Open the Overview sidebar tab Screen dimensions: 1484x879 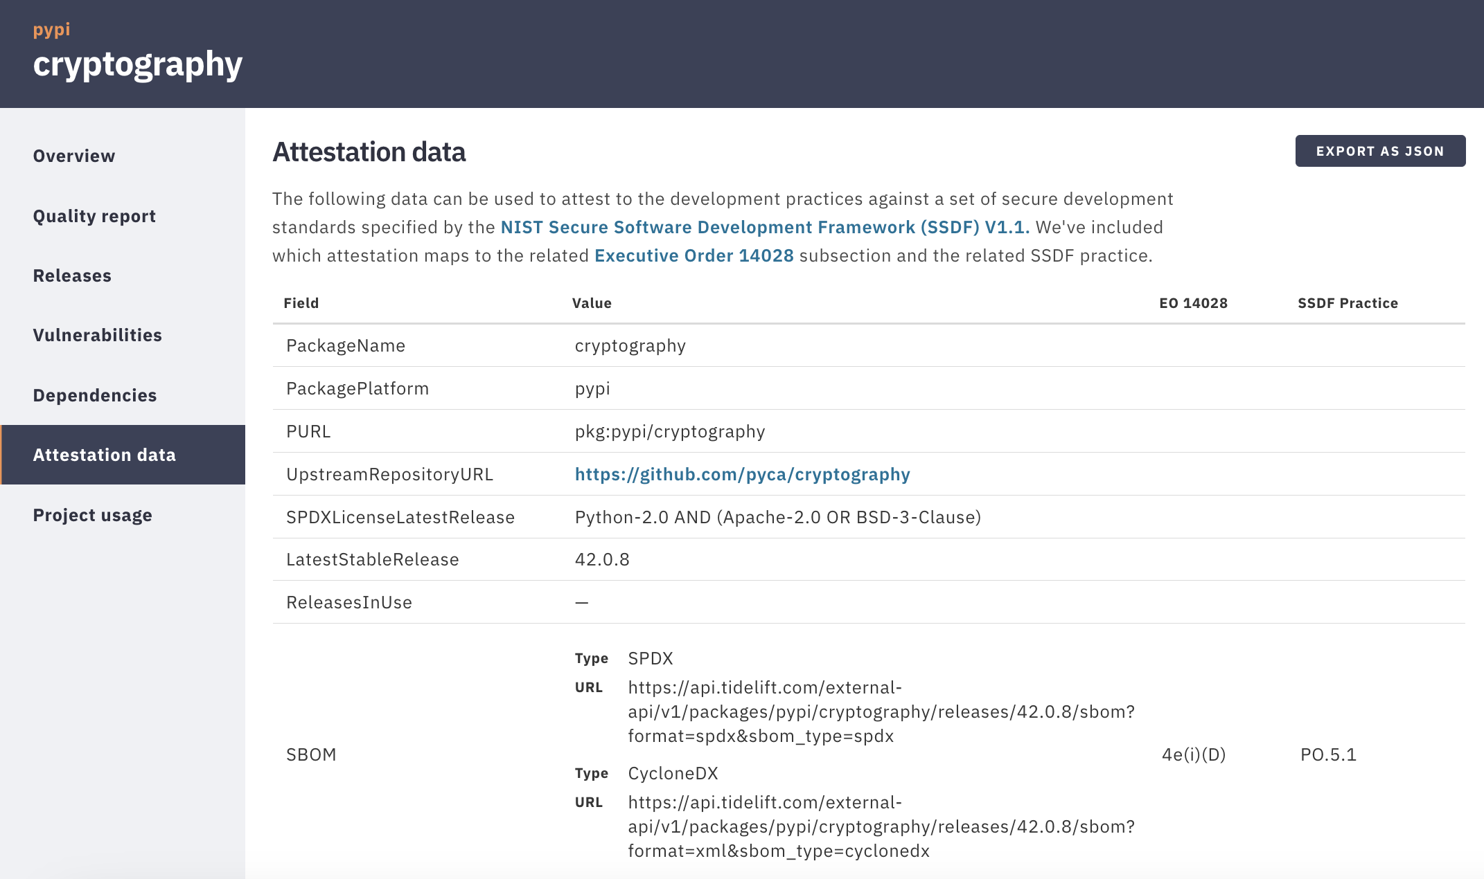tap(74, 156)
